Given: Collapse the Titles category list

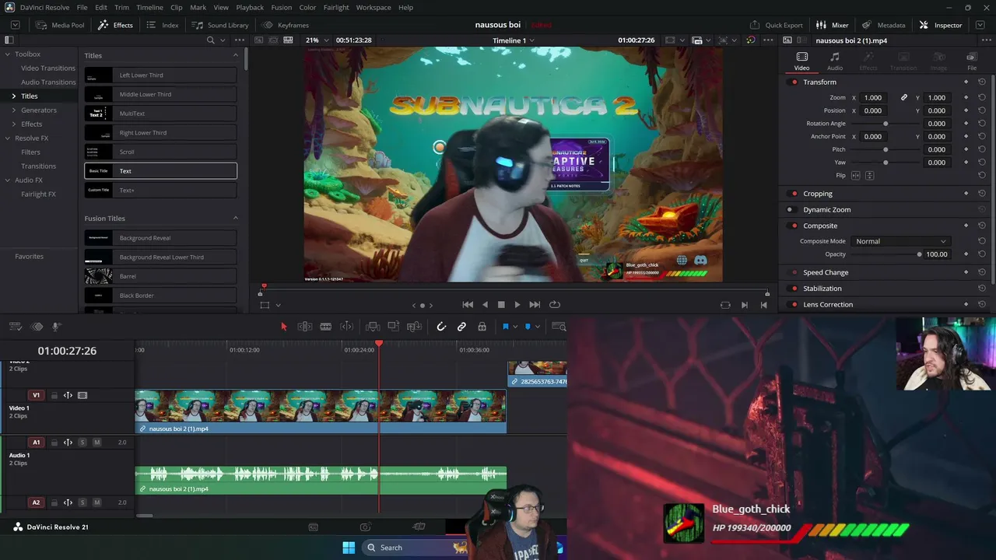Looking at the screenshot, I should pos(236,55).
